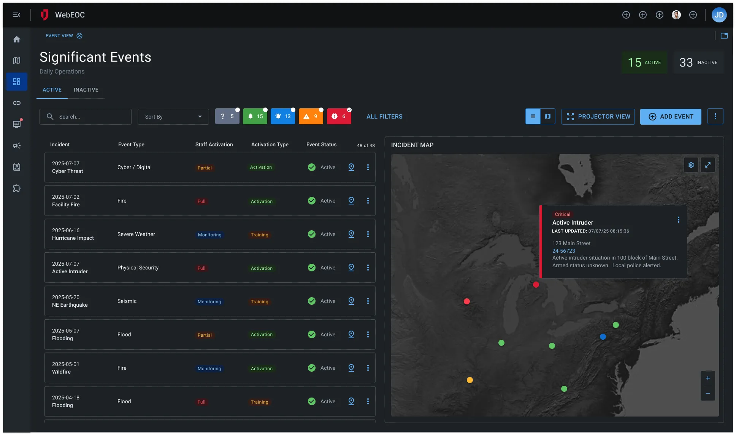Click into the Search input field
This screenshot has height=434, width=736.
coord(91,117)
